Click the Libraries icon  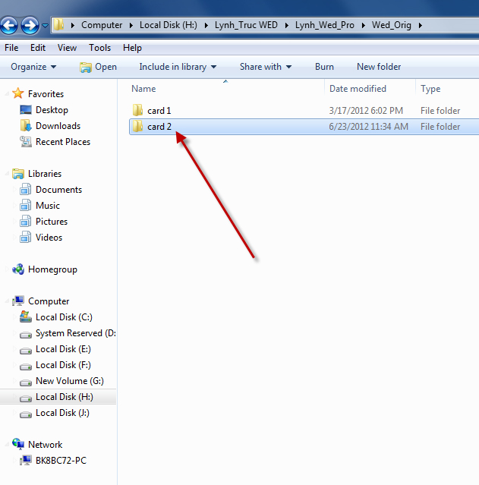click(18, 174)
